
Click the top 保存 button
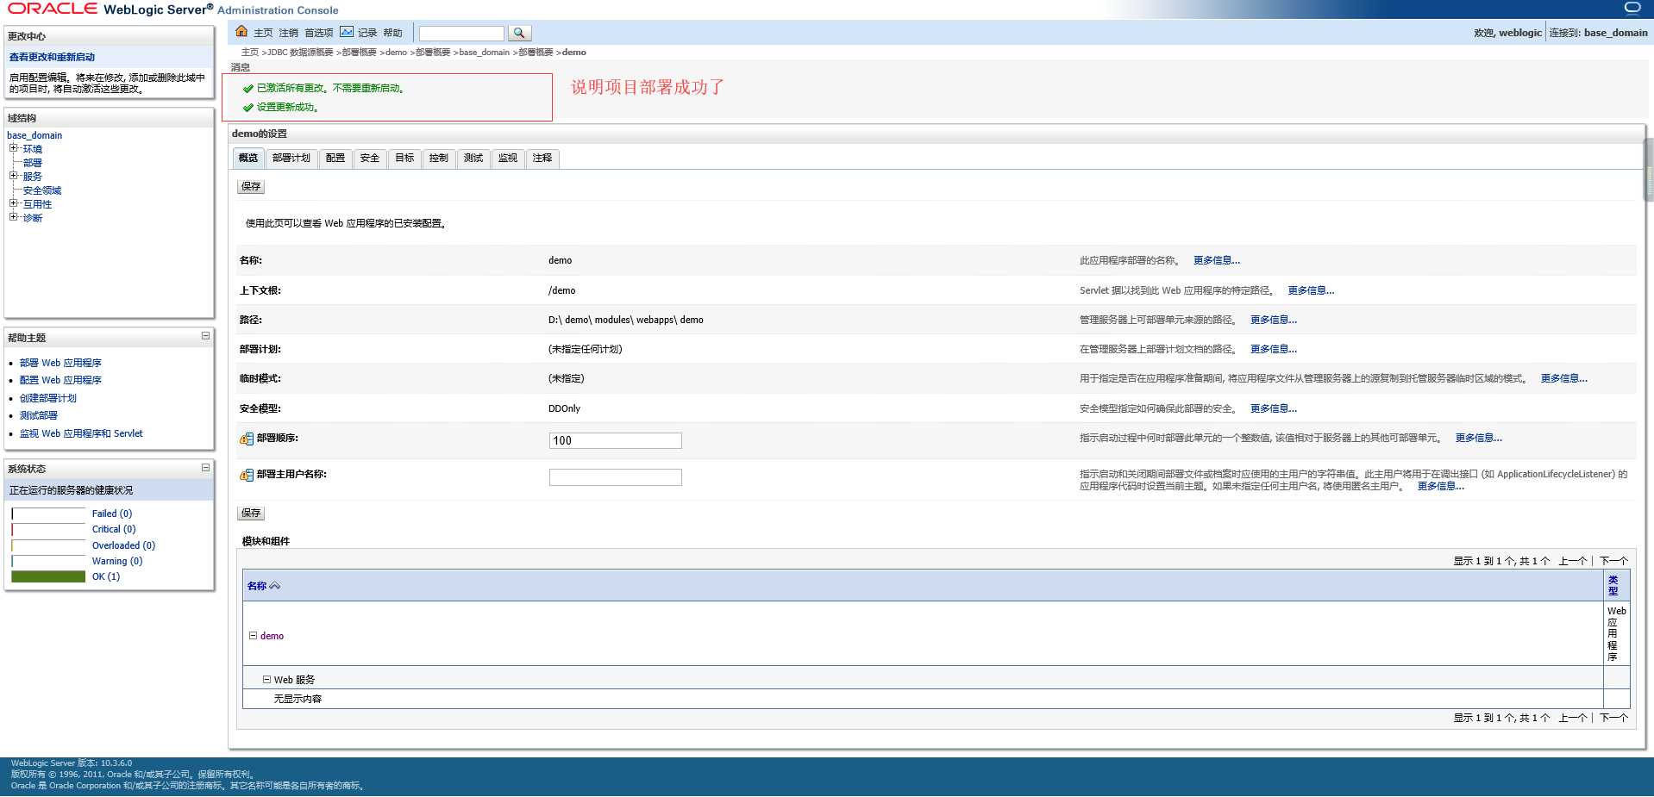click(251, 186)
